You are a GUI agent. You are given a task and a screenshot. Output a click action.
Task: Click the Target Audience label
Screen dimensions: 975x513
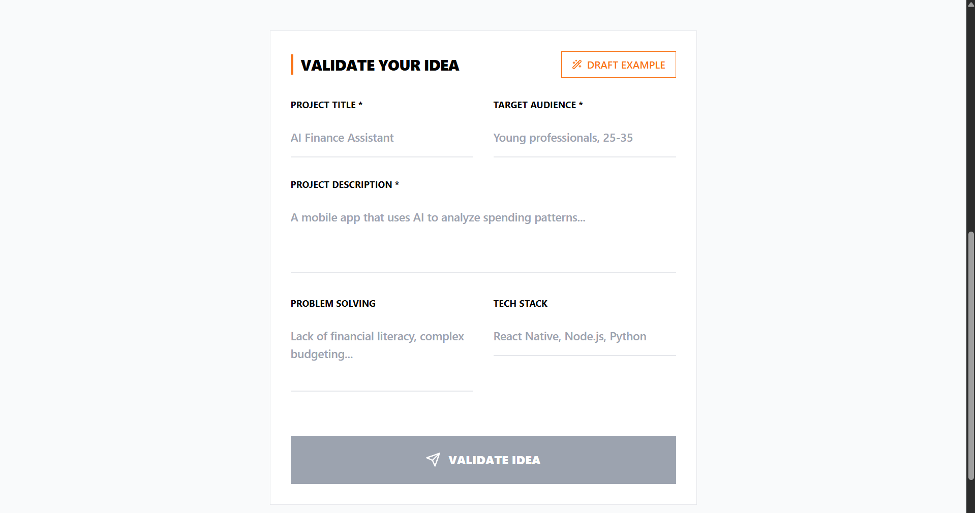pyautogui.click(x=534, y=105)
